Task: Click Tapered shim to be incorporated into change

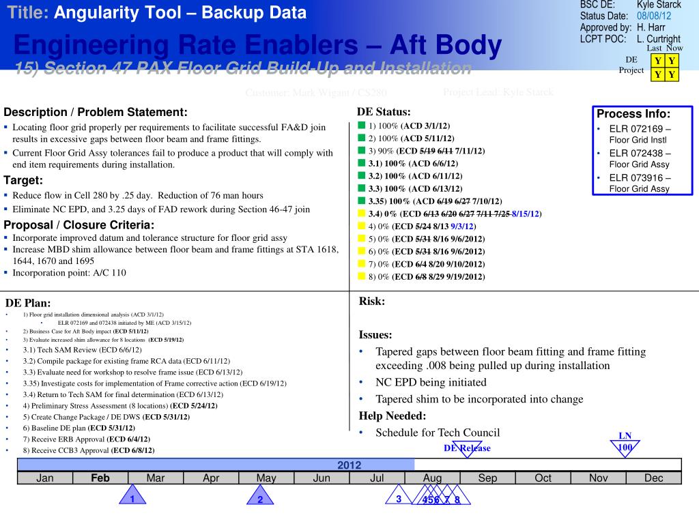Action: click(479, 399)
